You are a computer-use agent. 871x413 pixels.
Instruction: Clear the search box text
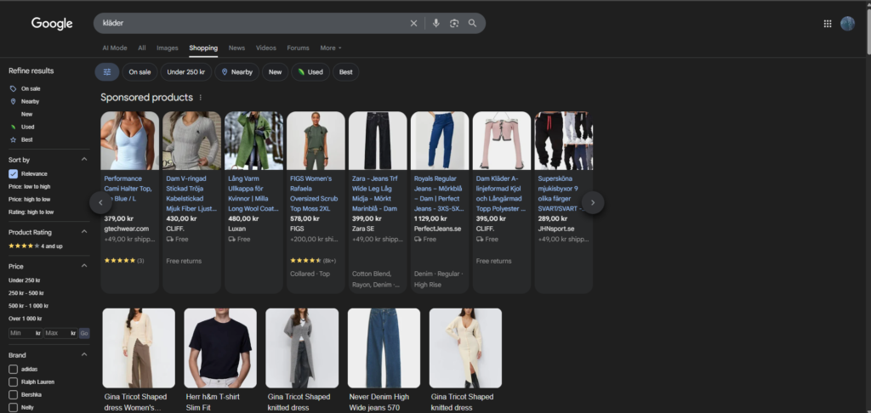point(413,23)
